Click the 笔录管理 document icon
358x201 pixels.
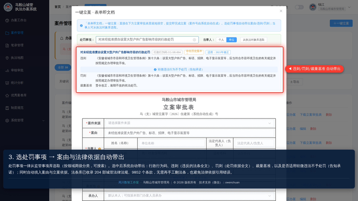pyautogui.click(x=7, y=46)
